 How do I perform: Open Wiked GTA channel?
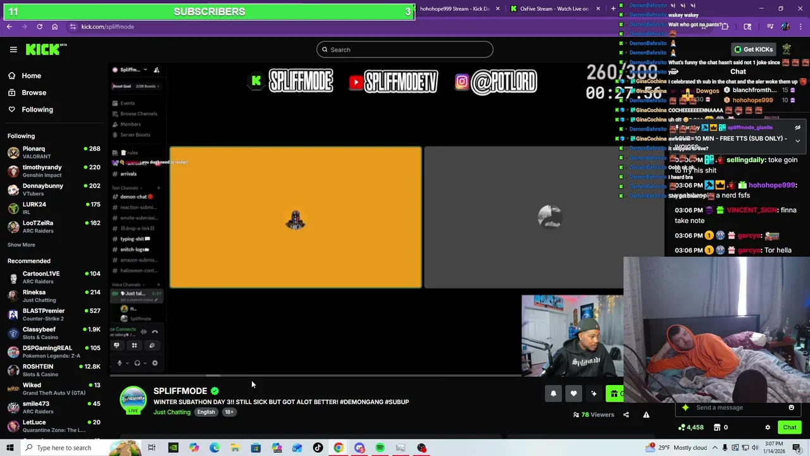54,389
